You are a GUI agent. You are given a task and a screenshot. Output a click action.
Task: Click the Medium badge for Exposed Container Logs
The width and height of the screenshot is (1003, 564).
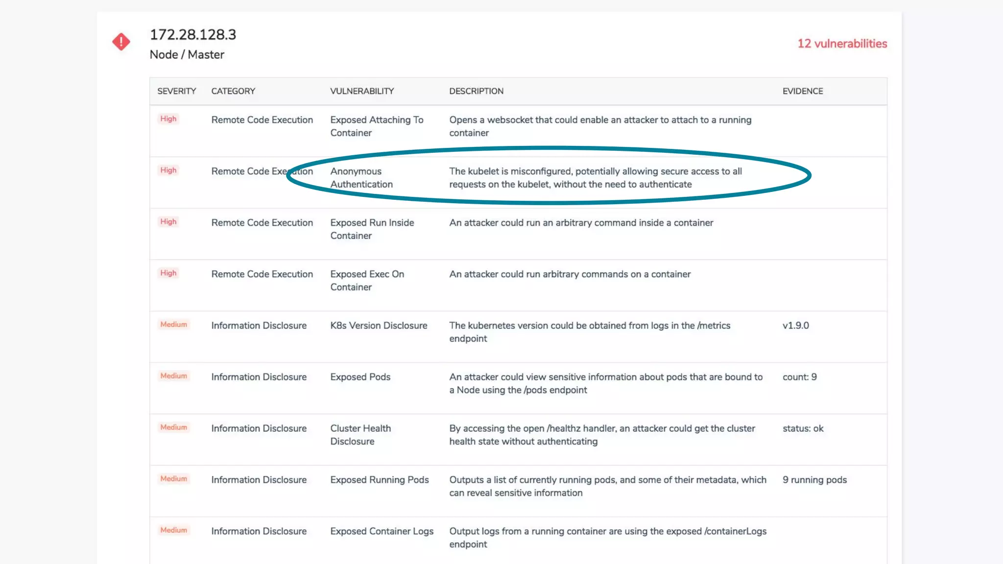pos(173,530)
